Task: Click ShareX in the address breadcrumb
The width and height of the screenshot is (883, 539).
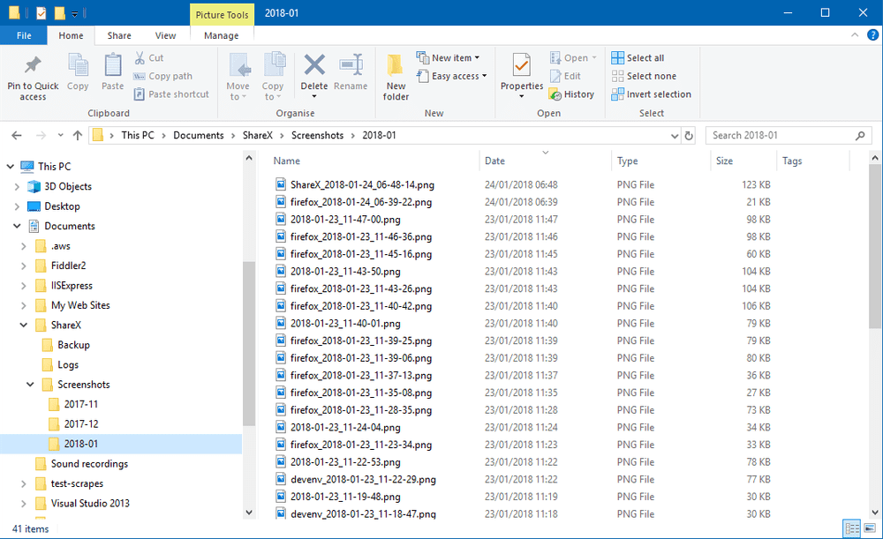Action: (257, 135)
